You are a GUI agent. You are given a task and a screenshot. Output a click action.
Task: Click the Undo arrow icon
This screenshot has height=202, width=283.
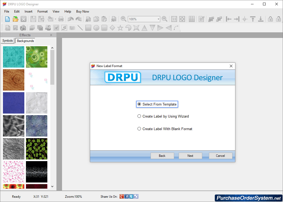point(70,19)
